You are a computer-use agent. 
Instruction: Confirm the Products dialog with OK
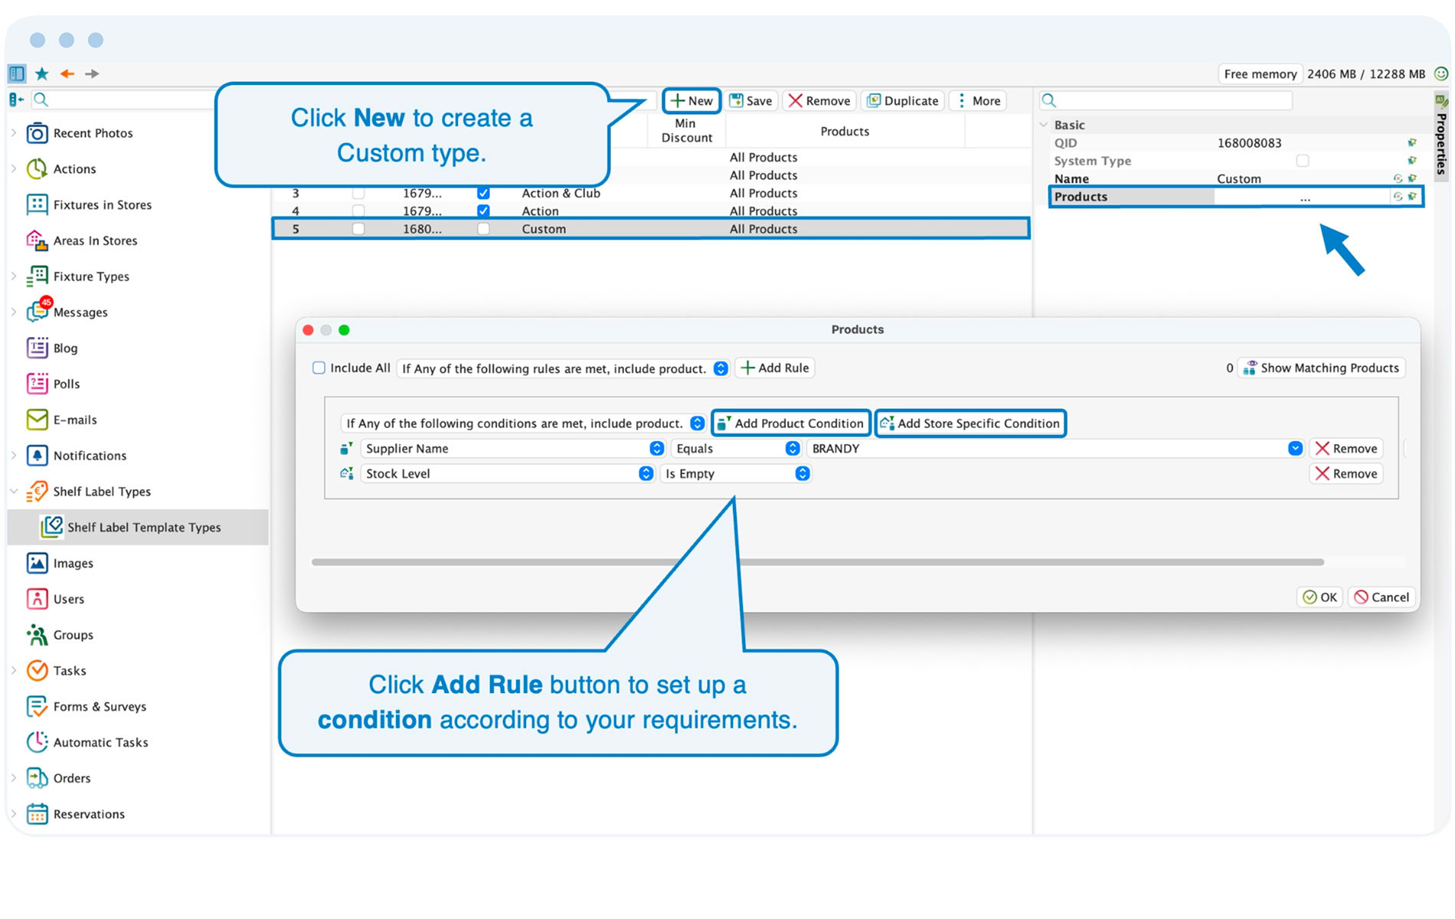1319,597
